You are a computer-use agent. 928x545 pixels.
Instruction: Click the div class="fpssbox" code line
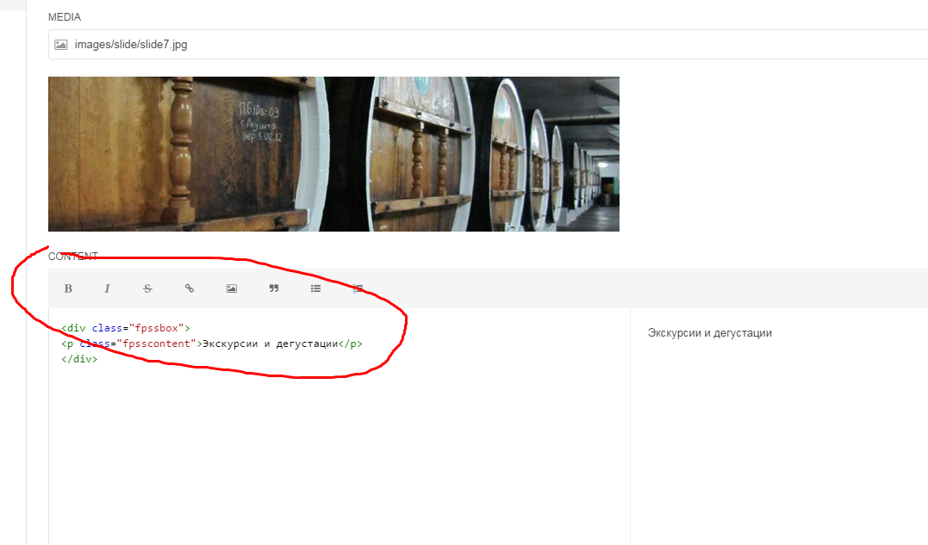[x=126, y=328]
